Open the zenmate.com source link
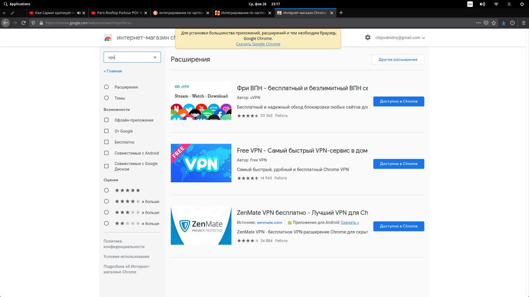This screenshot has width=529, height=297. click(269, 222)
